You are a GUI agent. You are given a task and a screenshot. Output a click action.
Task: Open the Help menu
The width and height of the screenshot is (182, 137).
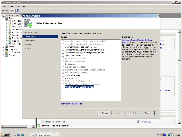25,7
